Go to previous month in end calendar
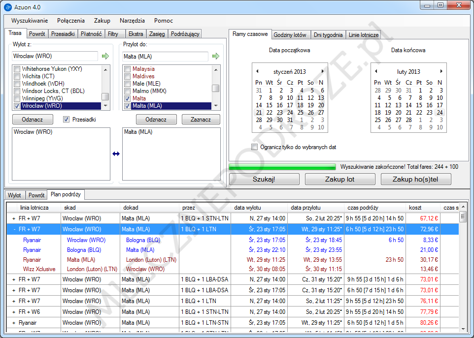Viewport: 474px width, 338px height. [376, 72]
